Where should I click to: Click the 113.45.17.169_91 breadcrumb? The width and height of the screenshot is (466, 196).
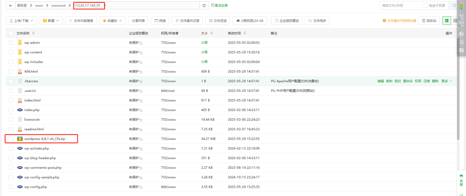click(x=87, y=5)
